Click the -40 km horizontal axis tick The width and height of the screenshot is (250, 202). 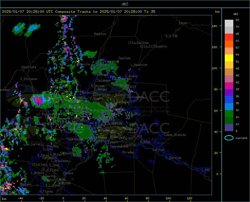click(x=20, y=198)
